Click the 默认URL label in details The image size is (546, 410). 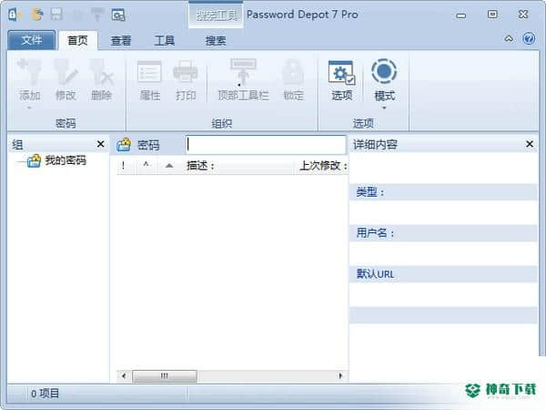(x=375, y=274)
